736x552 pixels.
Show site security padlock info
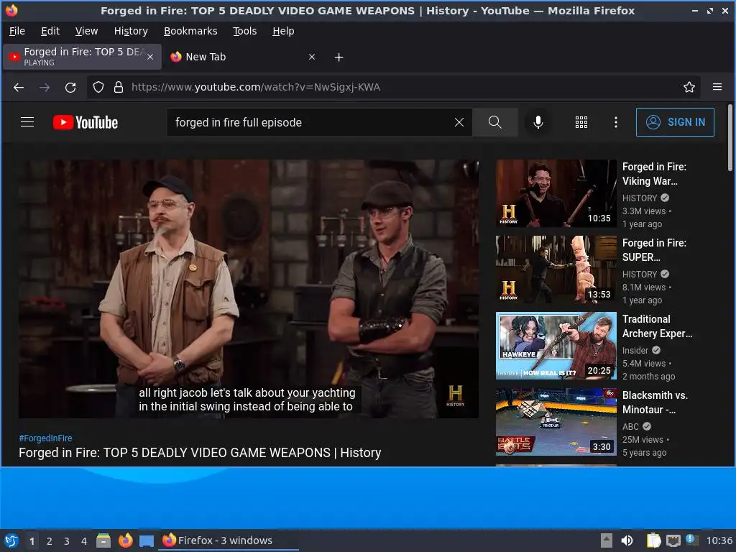(119, 87)
